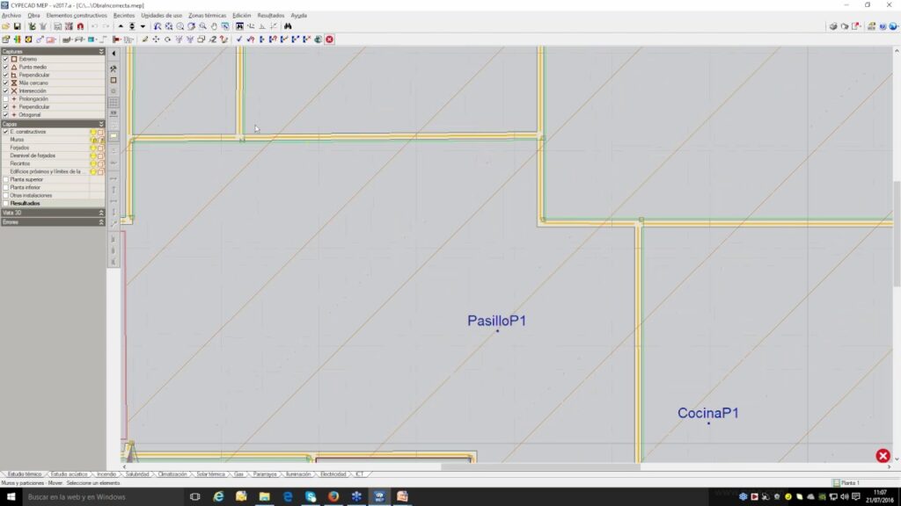Viewport: 901px width, 506px height.
Task: Click the binoculars search icon
Action: [288, 26]
